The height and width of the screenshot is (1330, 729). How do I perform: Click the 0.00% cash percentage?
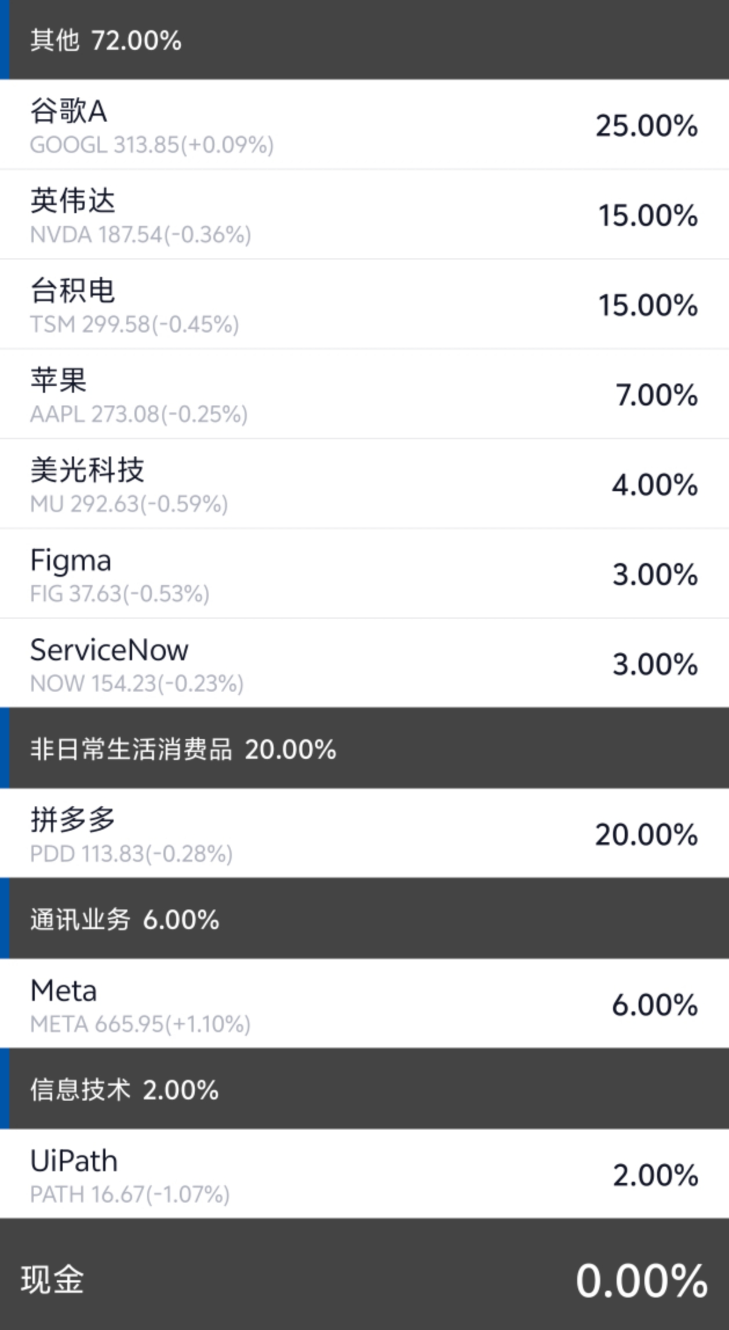(x=641, y=1281)
